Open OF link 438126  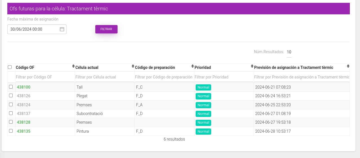click(24, 96)
